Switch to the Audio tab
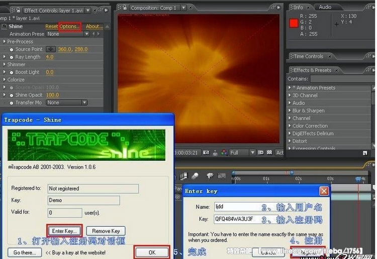The height and width of the screenshot is (259, 377). pyautogui.click(x=325, y=7)
